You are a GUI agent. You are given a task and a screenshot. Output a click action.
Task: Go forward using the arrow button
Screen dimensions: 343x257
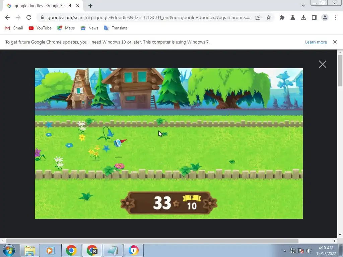pyautogui.click(x=18, y=17)
